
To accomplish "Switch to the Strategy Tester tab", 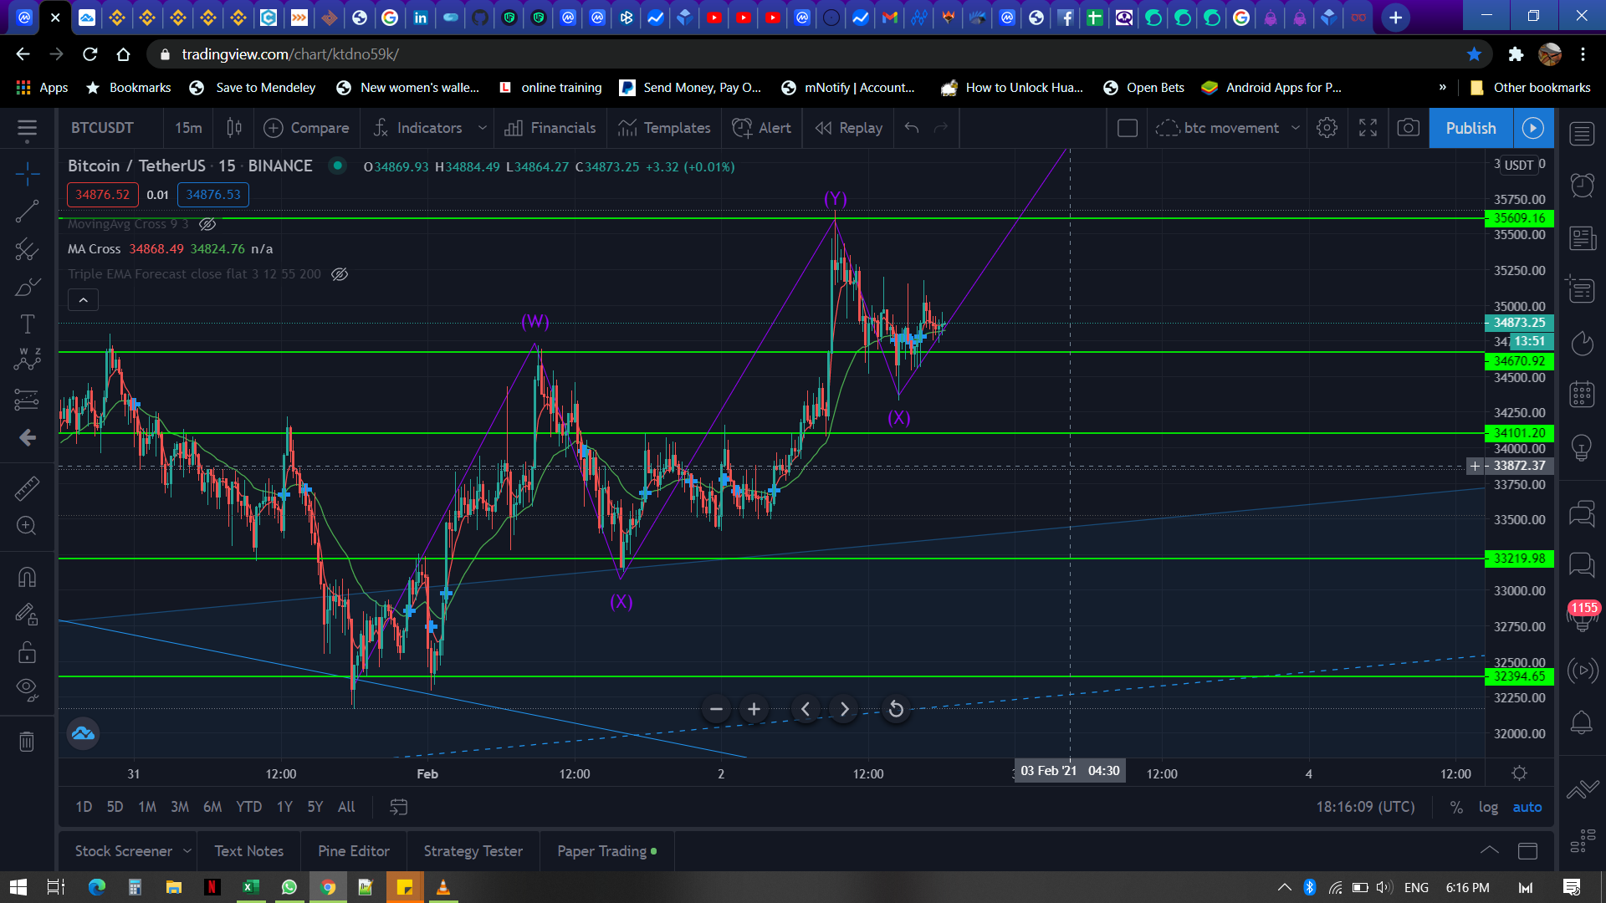I will (x=473, y=850).
